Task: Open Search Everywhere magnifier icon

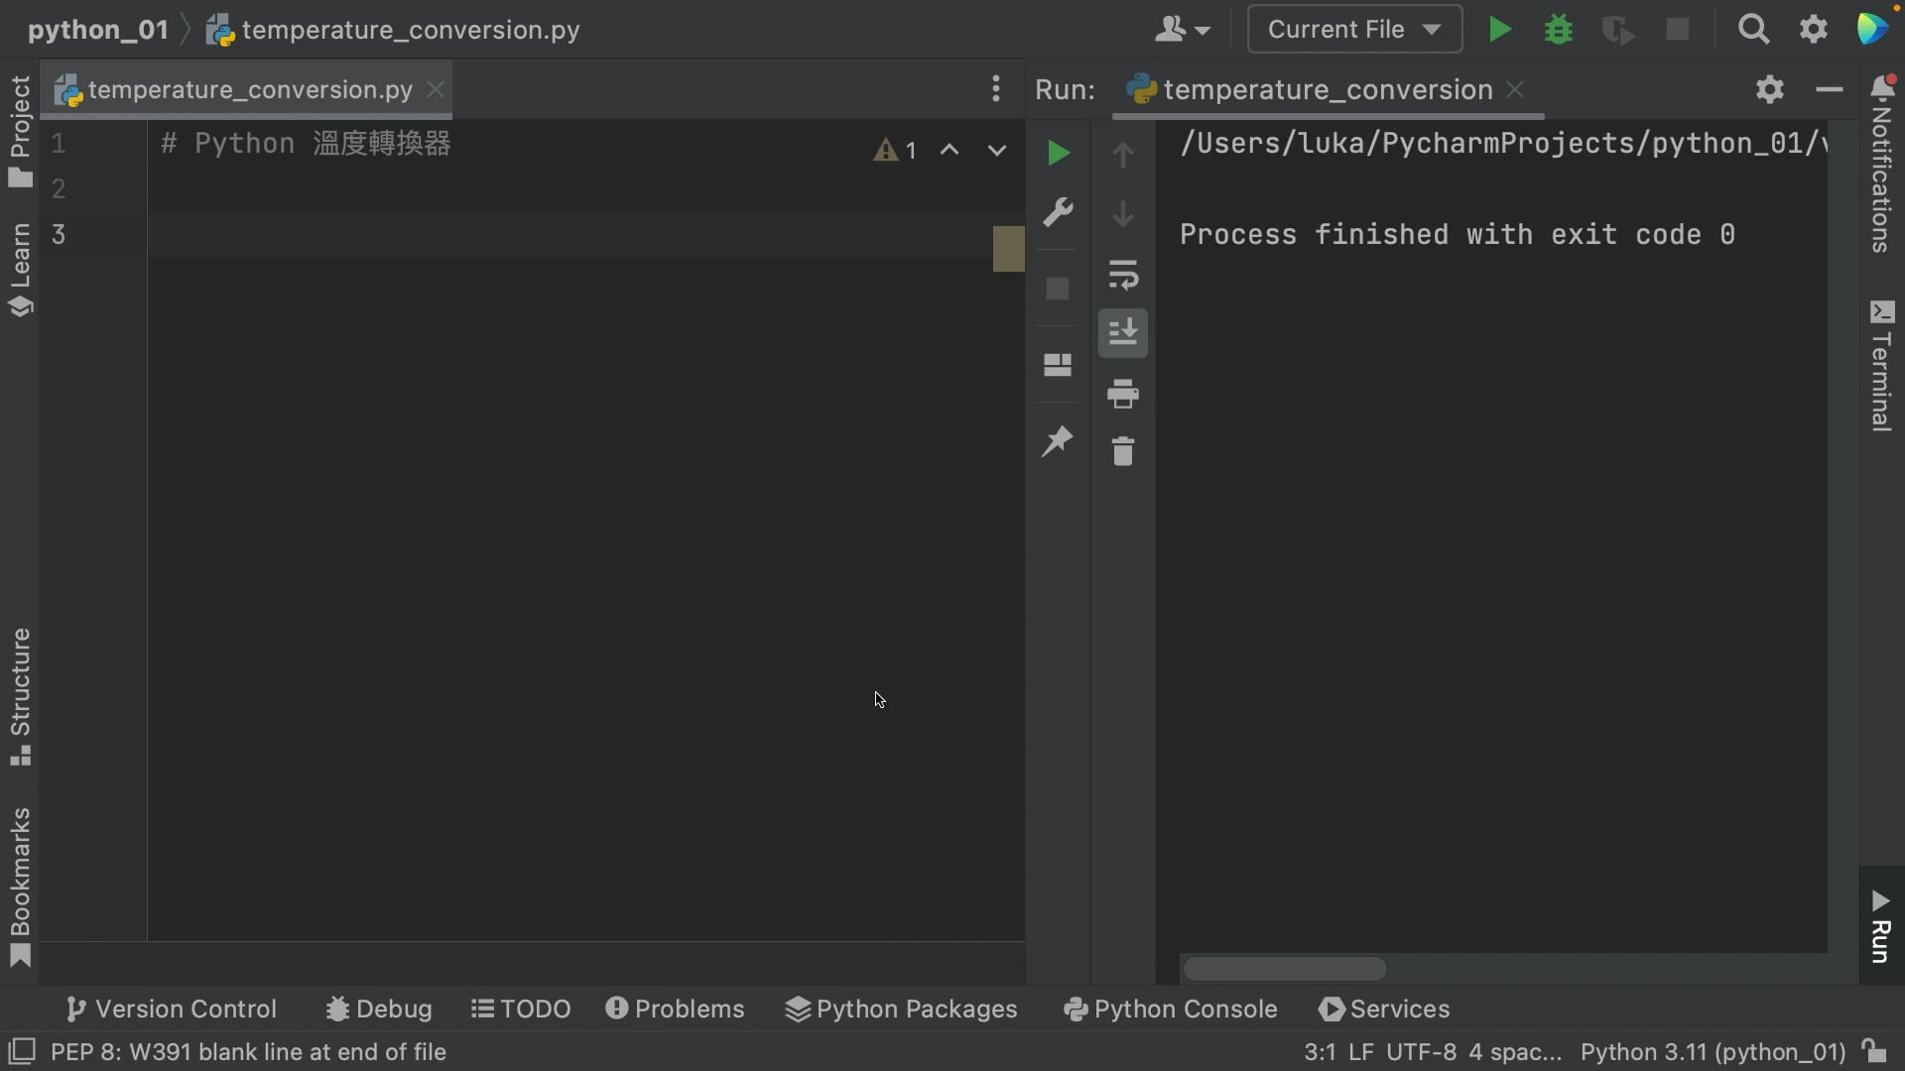Action: tap(1753, 30)
